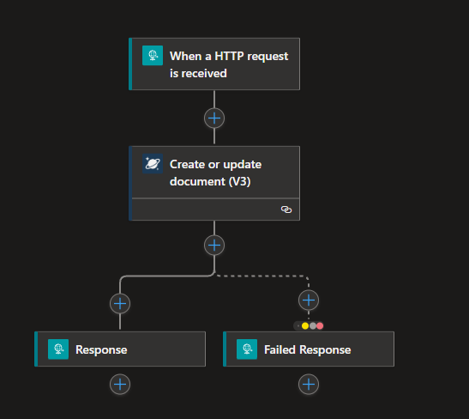Click the red run-after status dot
The height and width of the screenshot is (419, 469).
320,326
